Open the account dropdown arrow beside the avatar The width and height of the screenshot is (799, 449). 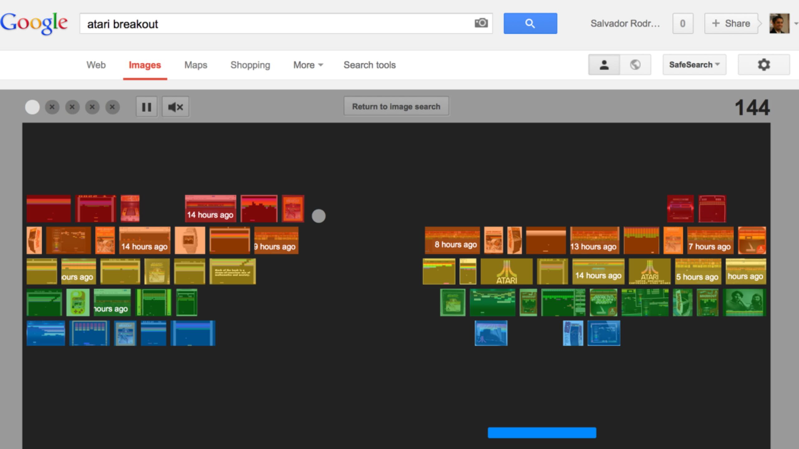(795, 23)
